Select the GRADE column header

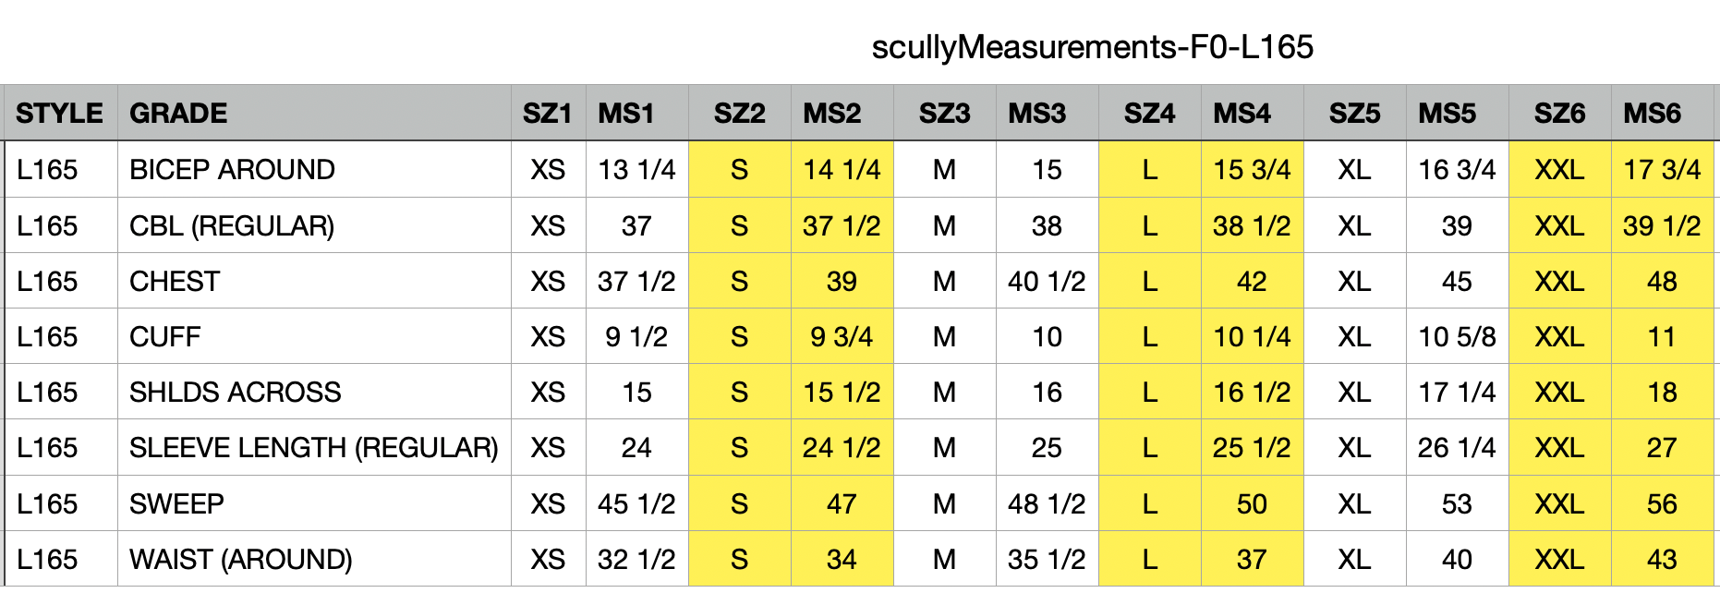click(178, 114)
